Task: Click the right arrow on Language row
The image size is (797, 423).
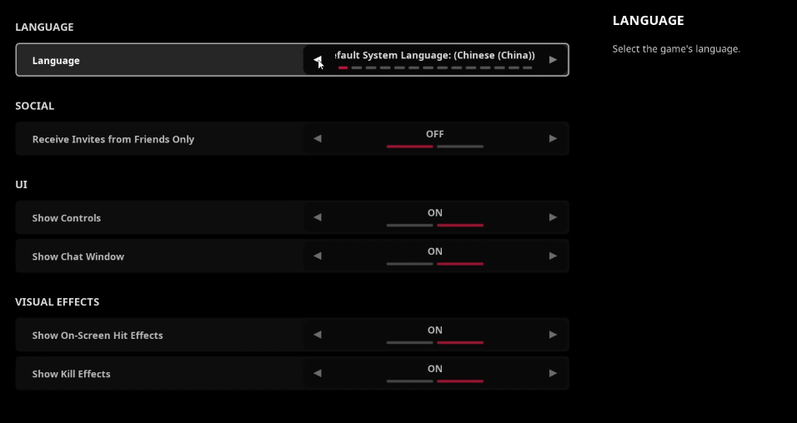Action: click(553, 60)
